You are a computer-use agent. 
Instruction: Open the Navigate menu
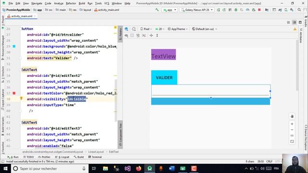[x=37, y=3]
